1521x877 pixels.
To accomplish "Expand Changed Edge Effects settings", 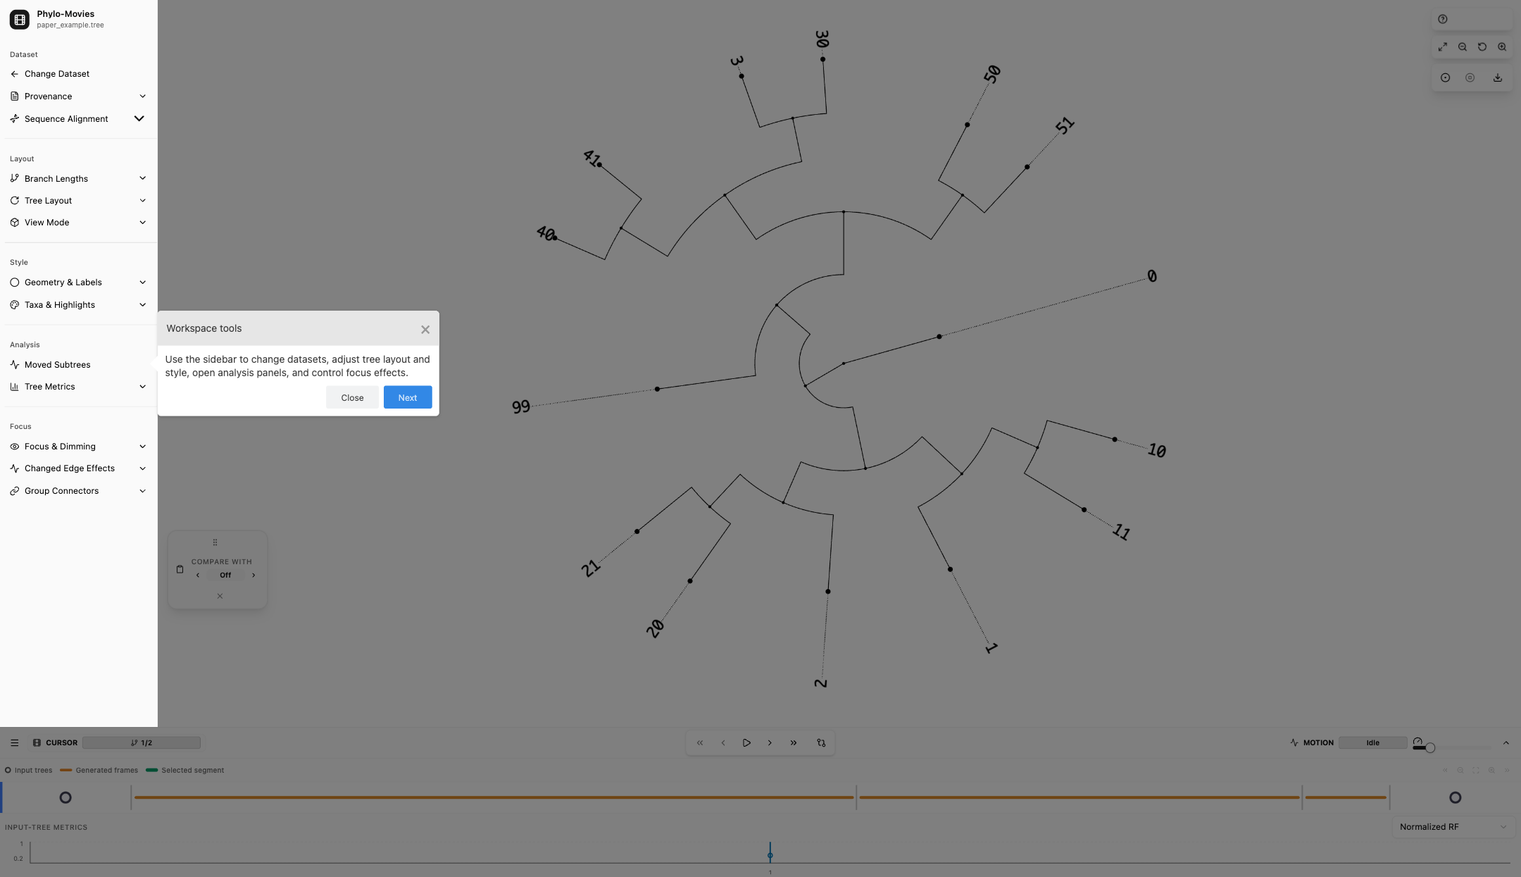I will click(79, 468).
